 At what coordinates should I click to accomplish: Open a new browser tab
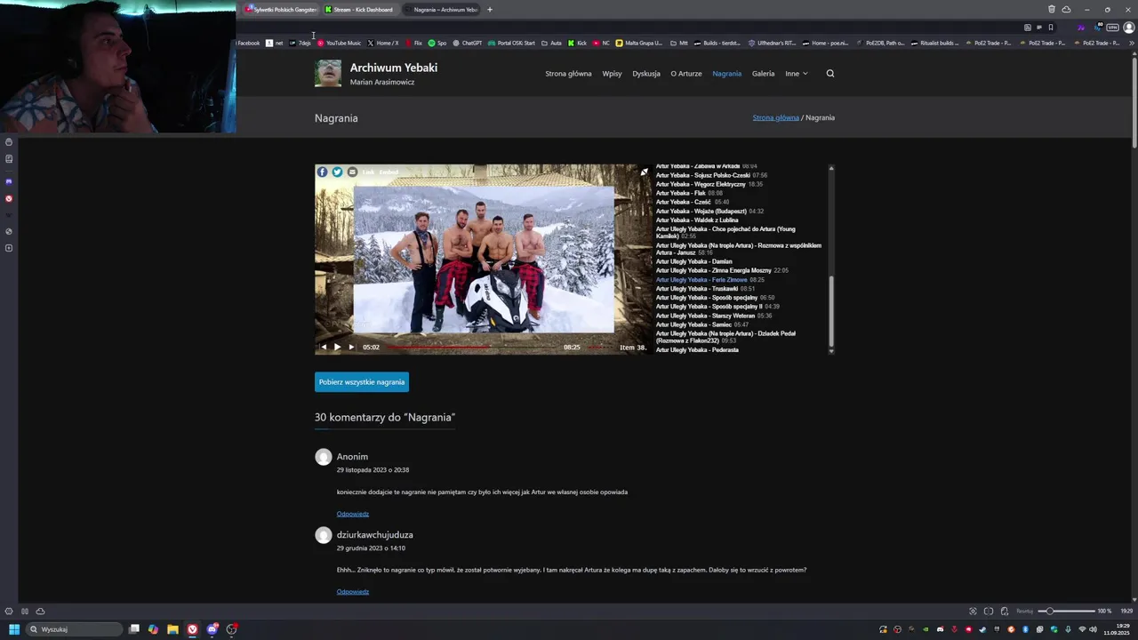tap(490, 10)
